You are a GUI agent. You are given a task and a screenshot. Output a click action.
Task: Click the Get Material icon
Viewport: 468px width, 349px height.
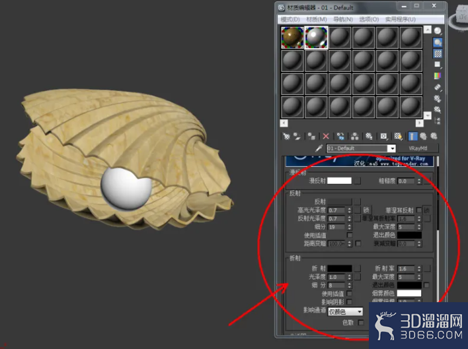coord(286,137)
